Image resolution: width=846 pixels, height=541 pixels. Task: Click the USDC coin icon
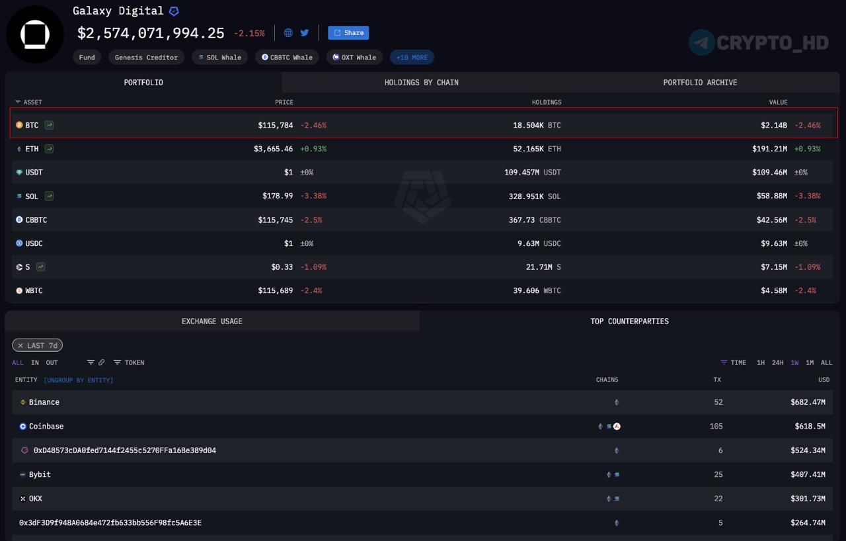19,243
